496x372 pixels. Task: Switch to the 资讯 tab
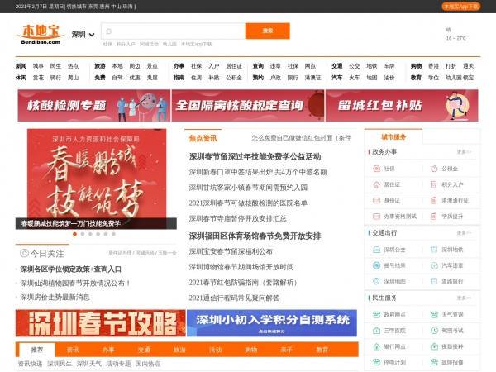point(73,350)
